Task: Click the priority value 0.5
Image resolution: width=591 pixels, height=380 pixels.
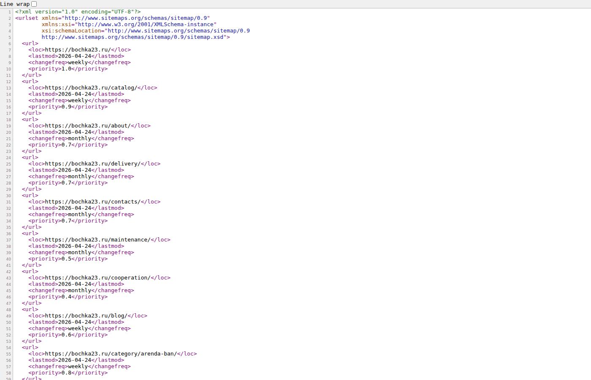Action: coord(66,259)
